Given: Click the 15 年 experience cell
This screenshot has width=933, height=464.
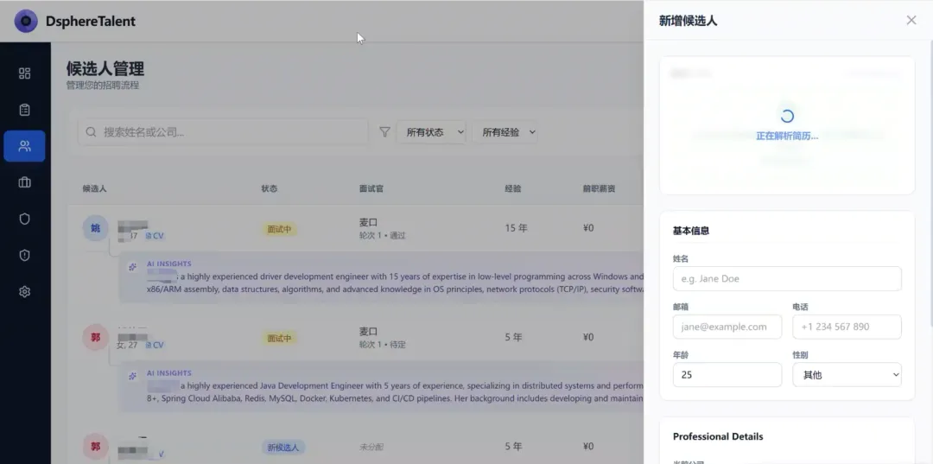Looking at the screenshot, I should point(516,228).
